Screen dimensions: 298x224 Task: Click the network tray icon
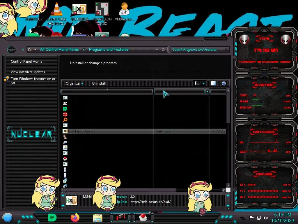click(259, 218)
